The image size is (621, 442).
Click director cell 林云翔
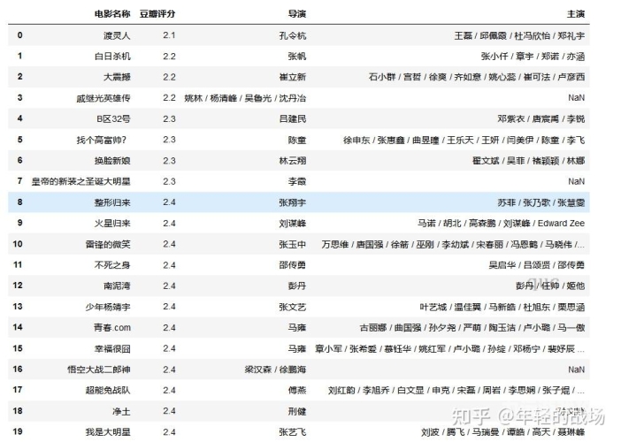(x=293, y=161)
